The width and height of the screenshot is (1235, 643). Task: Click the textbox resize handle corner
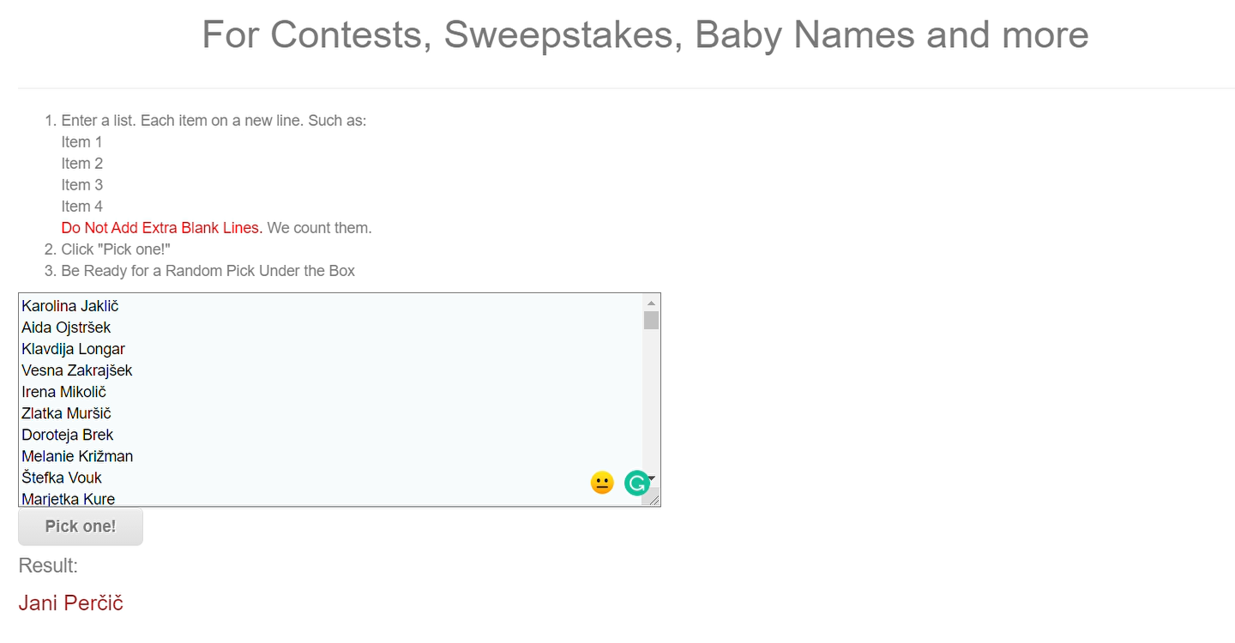tap(654, 500)
